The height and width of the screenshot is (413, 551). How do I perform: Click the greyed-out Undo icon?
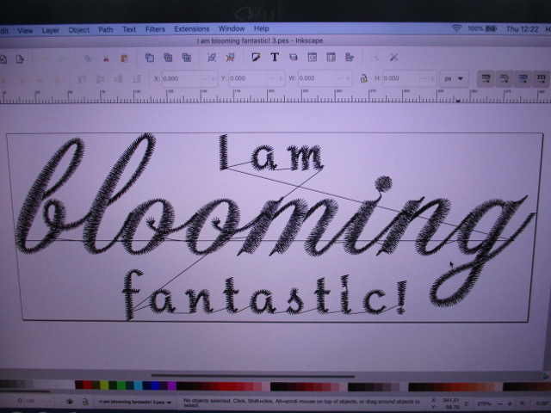click(x=45, y=59)
